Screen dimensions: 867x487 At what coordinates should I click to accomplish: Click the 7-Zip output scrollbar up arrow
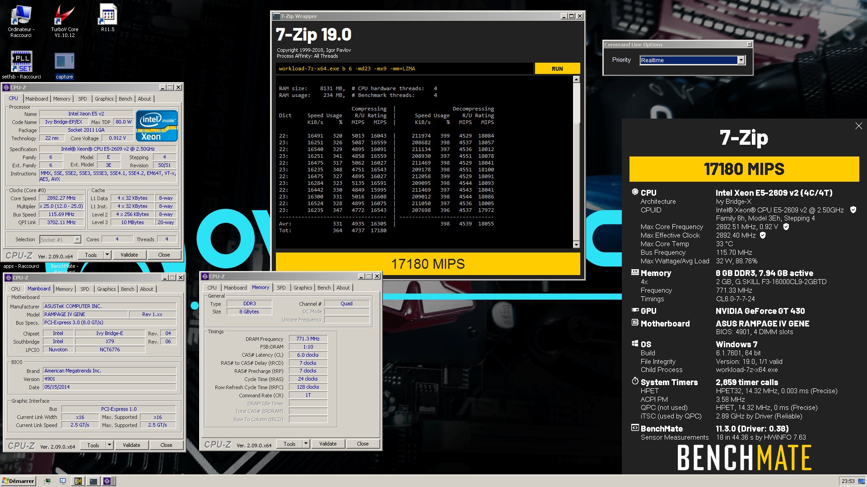point(576,79)
